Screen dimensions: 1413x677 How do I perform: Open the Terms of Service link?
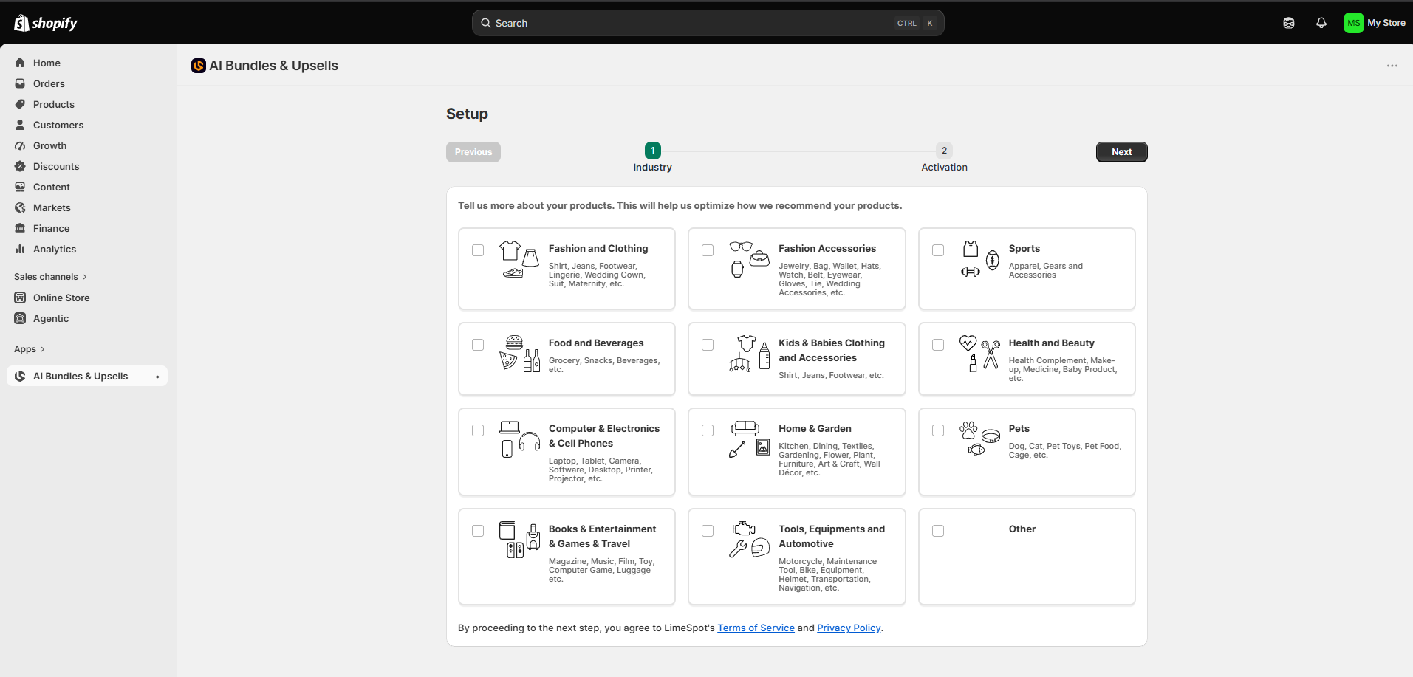pyautogui.click(x=756, y=628)
